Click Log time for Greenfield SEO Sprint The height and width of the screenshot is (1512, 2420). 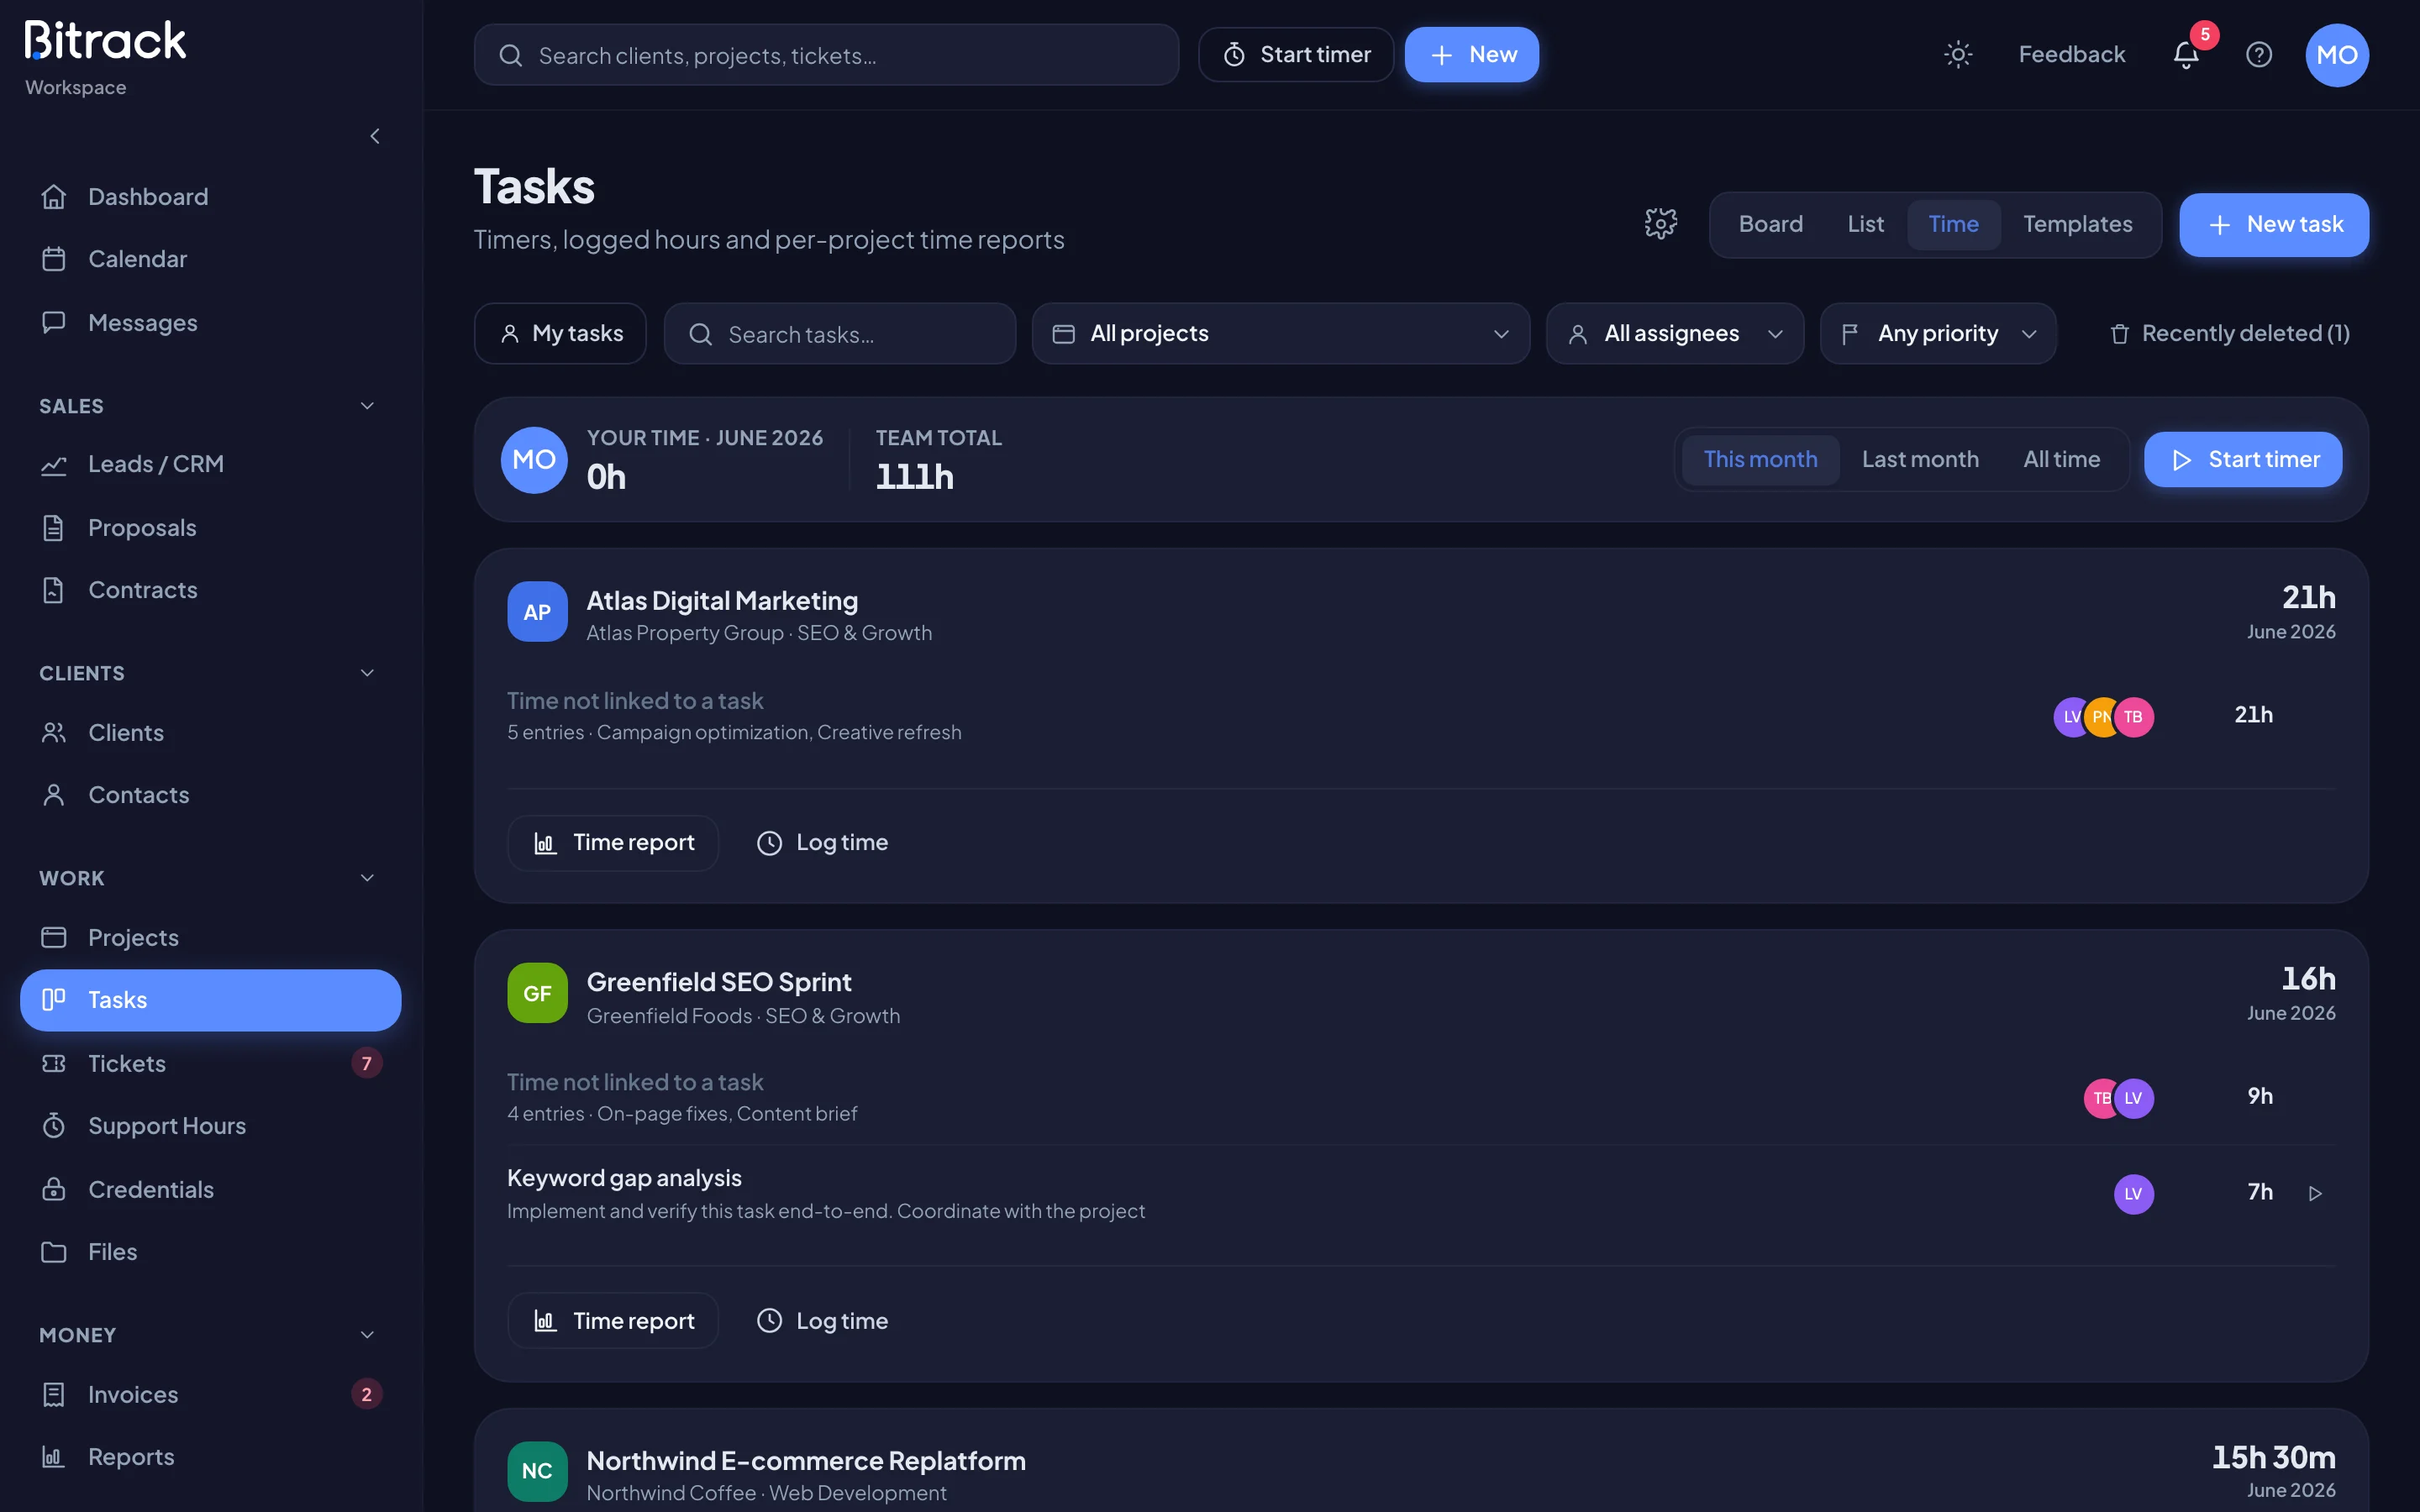click(x=822, y=1321)
